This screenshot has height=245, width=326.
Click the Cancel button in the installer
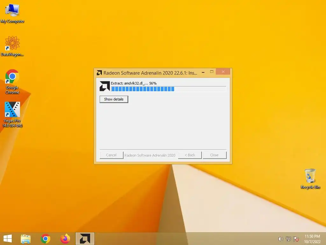tap(111, 155)
